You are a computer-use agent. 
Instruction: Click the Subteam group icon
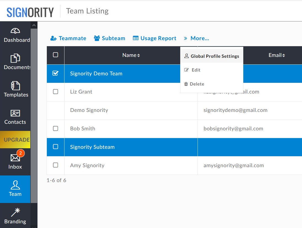[97, 38]
